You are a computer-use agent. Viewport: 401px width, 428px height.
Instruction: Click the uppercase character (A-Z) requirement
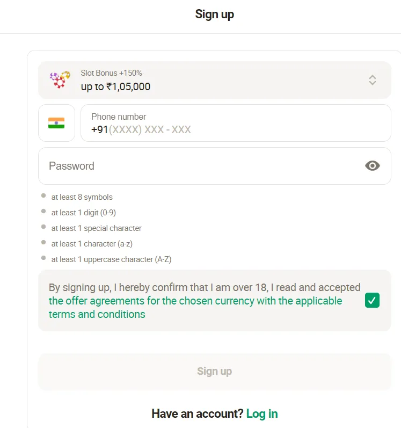click(x=111, y=259)
